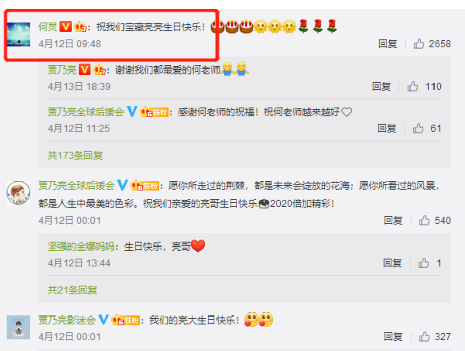Open 贾乃亮's profile from reply username
Viewport: 465px width, 351px height.
coord(62,69)
